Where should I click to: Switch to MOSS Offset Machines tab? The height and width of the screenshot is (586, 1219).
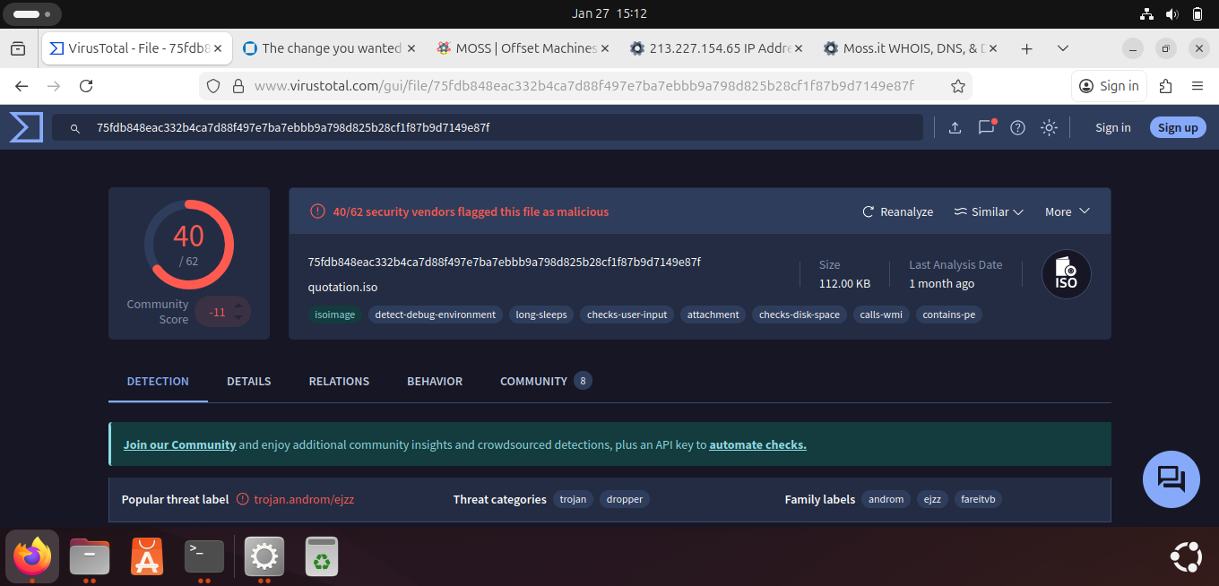pyautogui.click(x=523, y=48)
